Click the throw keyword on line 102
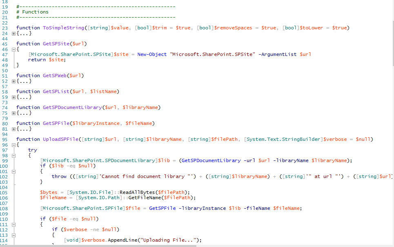Image resolution: width=394 pixels, height=247 pixels. click(x=59, y=176)
